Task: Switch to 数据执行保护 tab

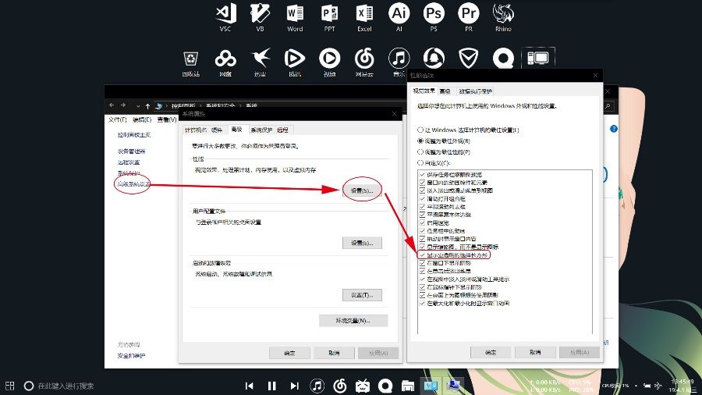Action: [x=476, y=91]
